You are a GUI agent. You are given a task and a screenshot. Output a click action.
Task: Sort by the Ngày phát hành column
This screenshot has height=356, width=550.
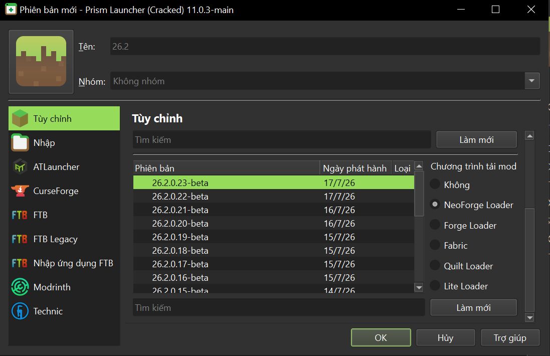pyautogui.click(x=355, y=168)
